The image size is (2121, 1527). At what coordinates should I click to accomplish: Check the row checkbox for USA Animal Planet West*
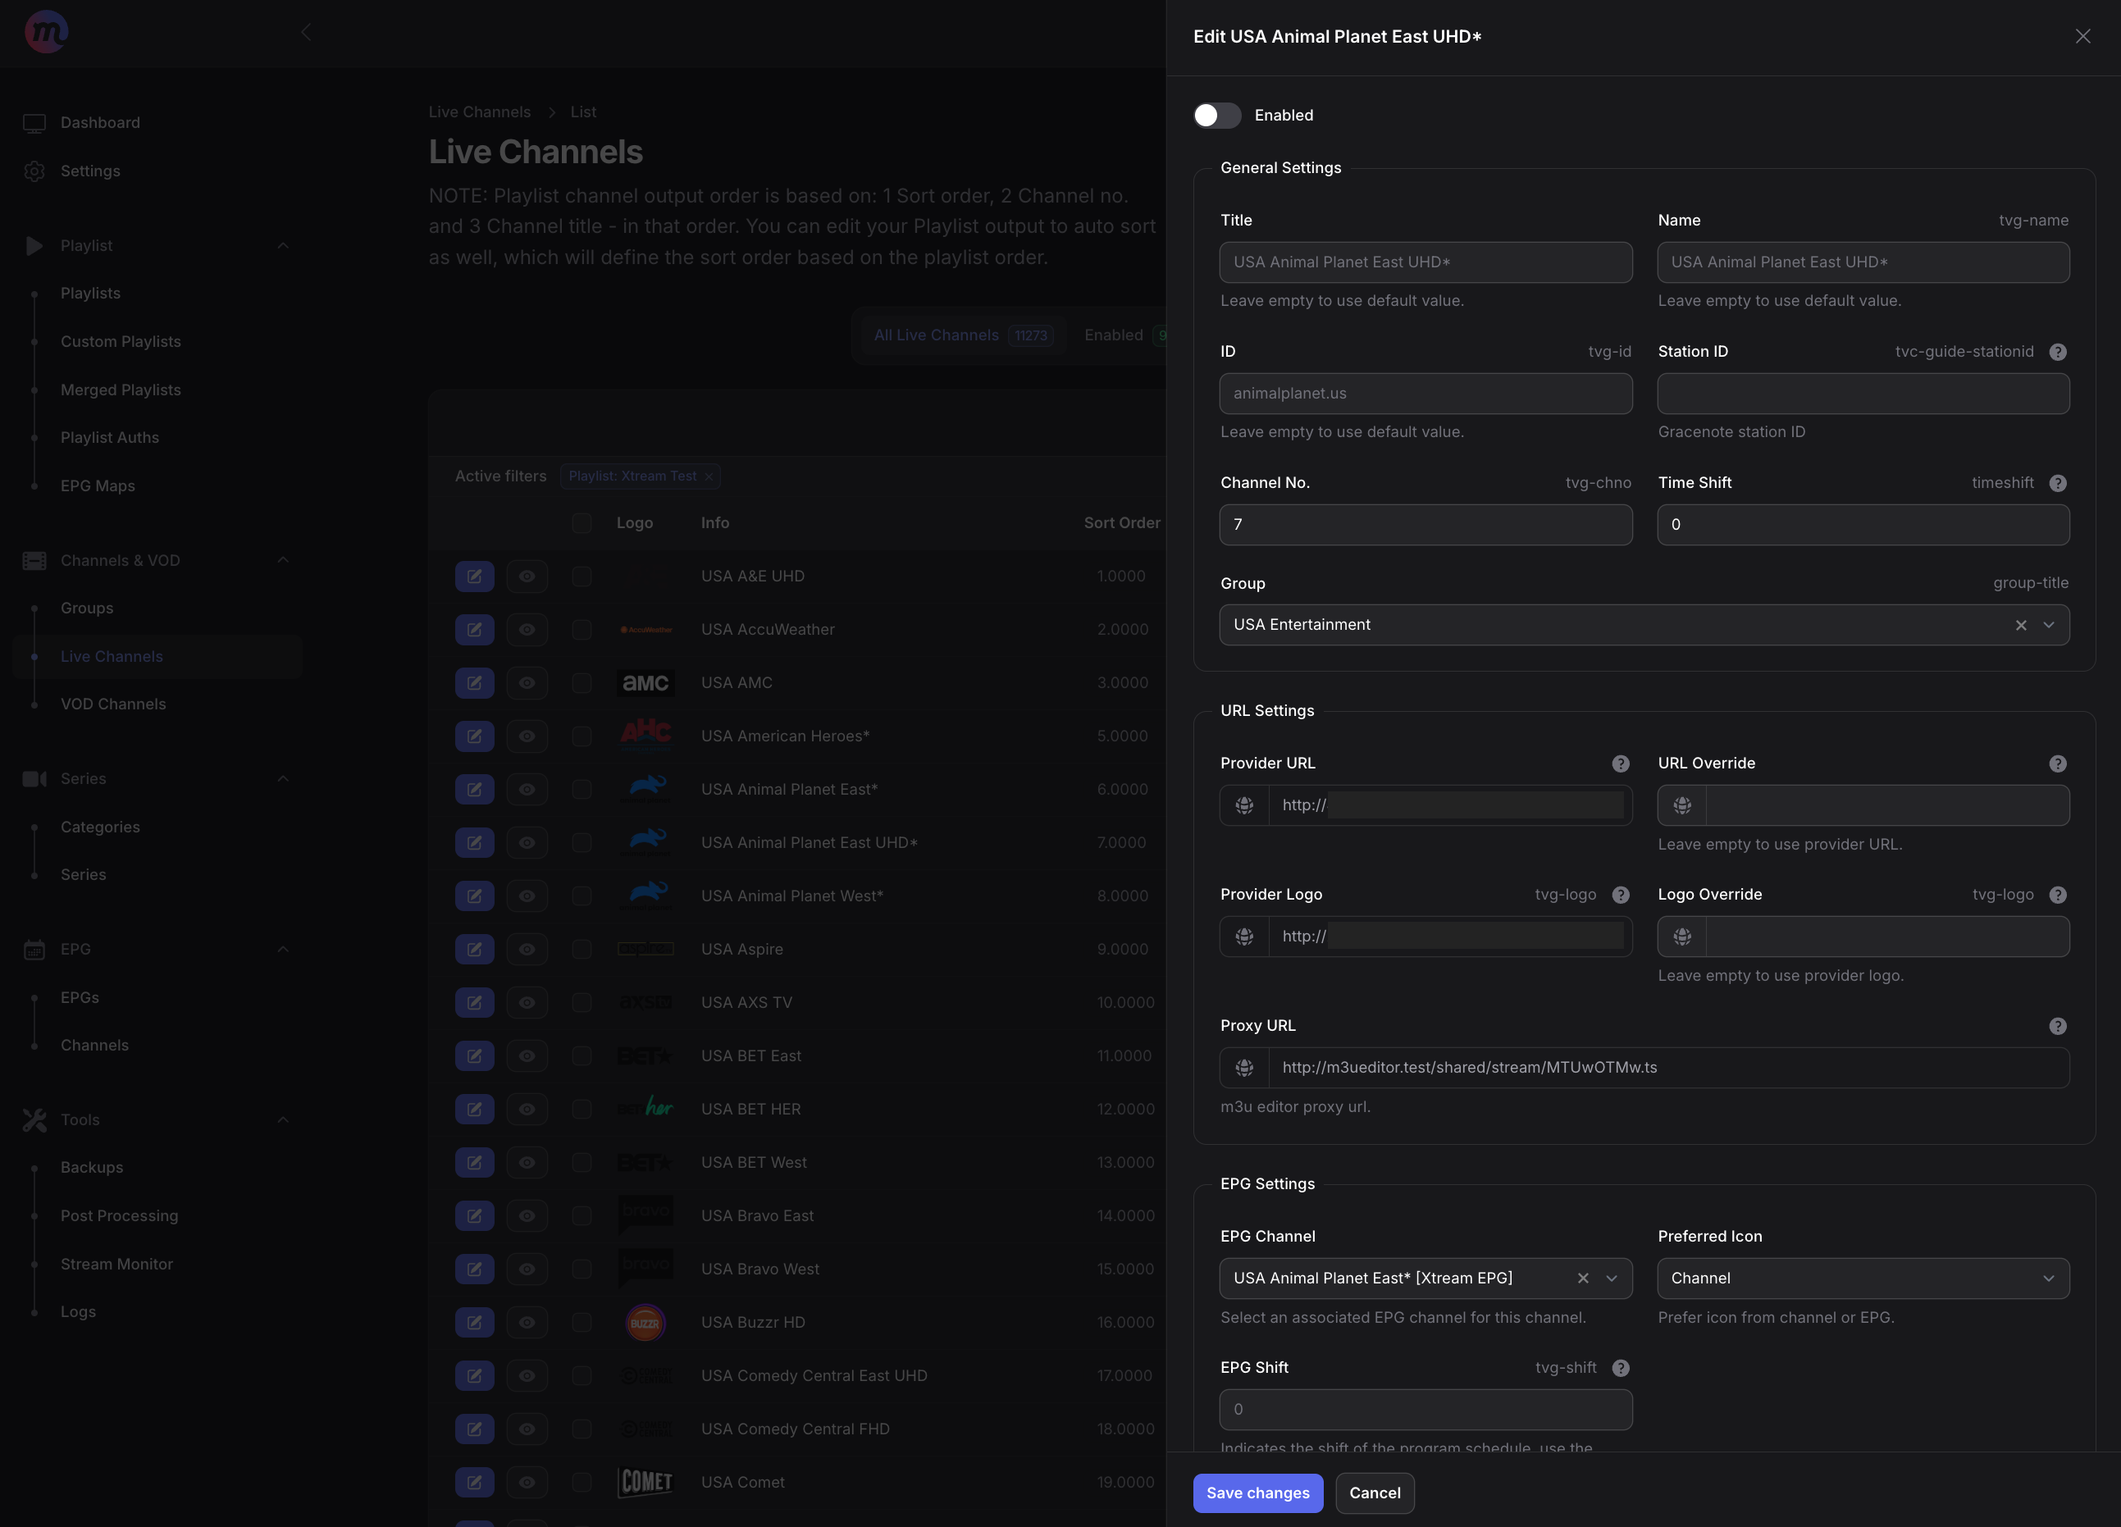(x=582, y=896)
